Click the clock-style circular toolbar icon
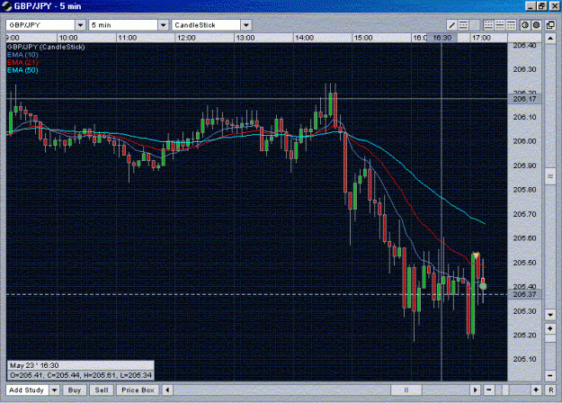The width and height of the screenshot is (562, 403). click(525, 25)
